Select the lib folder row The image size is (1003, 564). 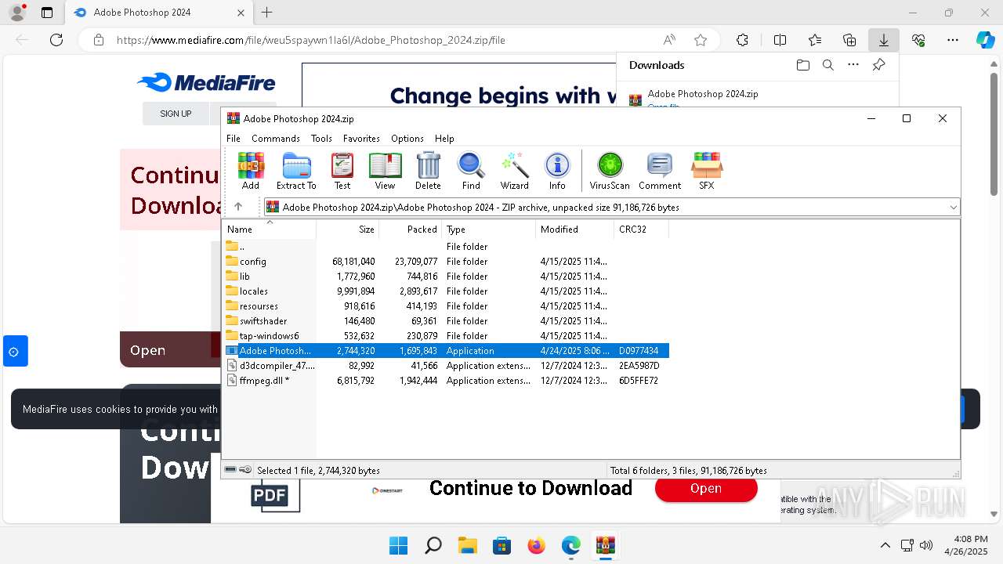click(447, 277)
